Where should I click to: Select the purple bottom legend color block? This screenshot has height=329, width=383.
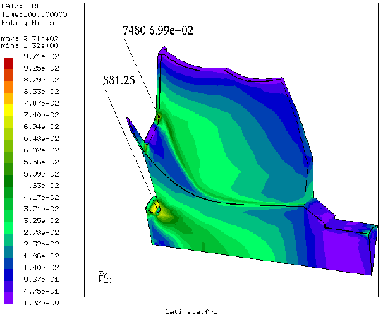(8, 298)
